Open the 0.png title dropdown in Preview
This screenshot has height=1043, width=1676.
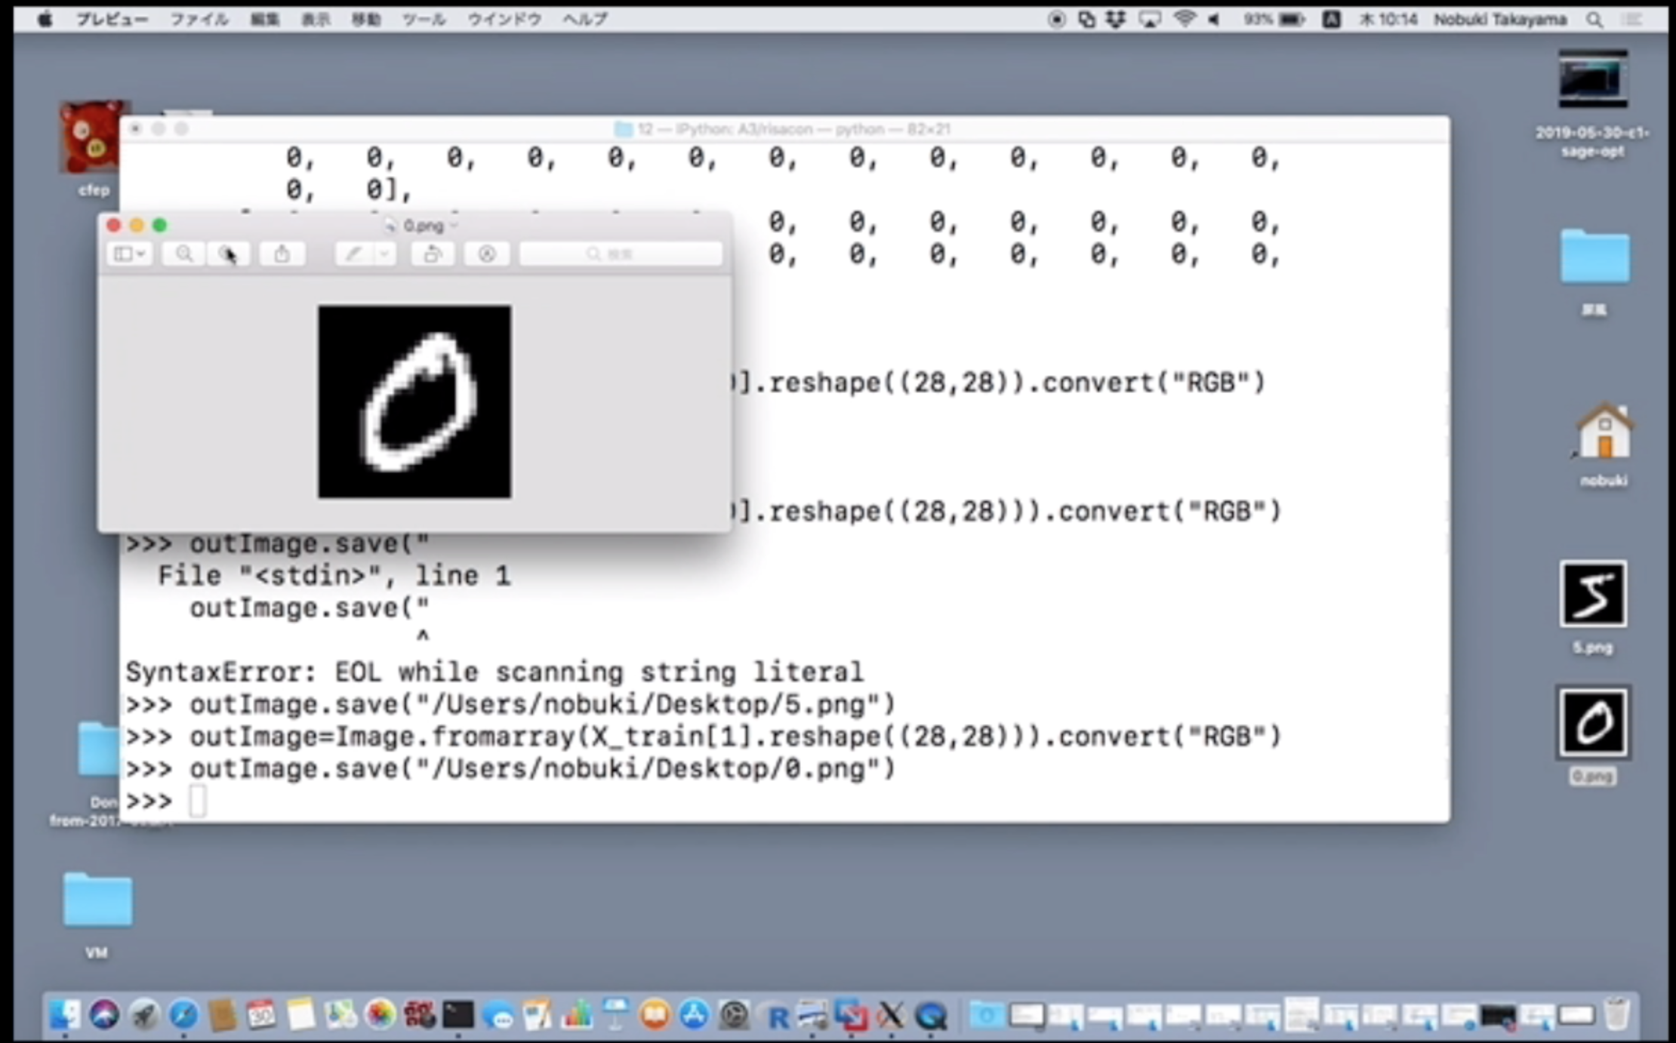tap(454, 226)
